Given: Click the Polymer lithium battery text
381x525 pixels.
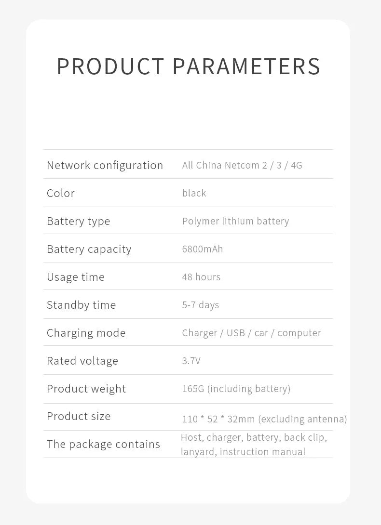Looking at the screenshot, I should tap(235, 221).
